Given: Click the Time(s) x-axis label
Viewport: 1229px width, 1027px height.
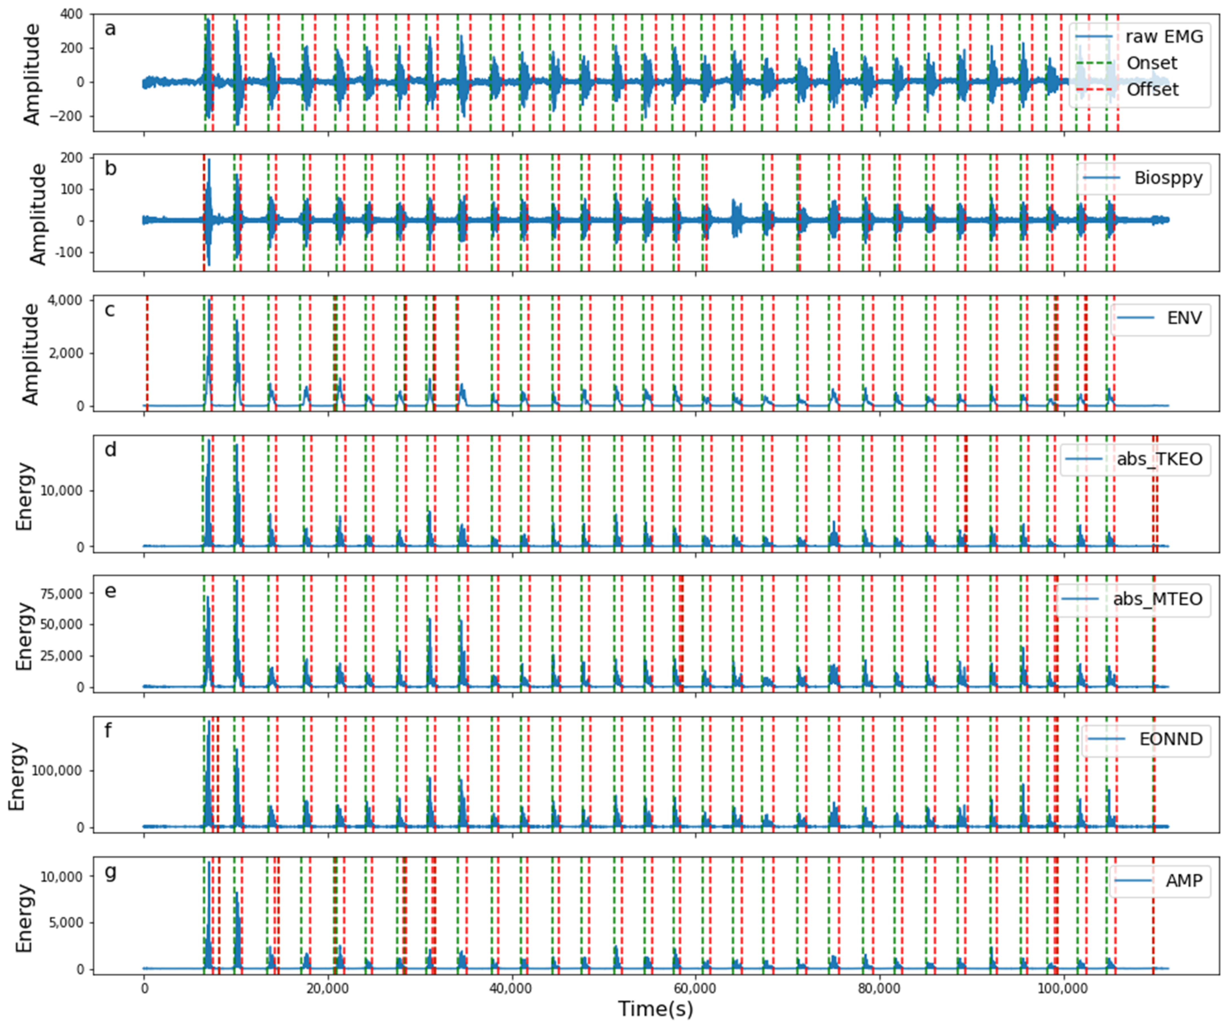Looking at the screenshot, I should tap(656, 1010).
